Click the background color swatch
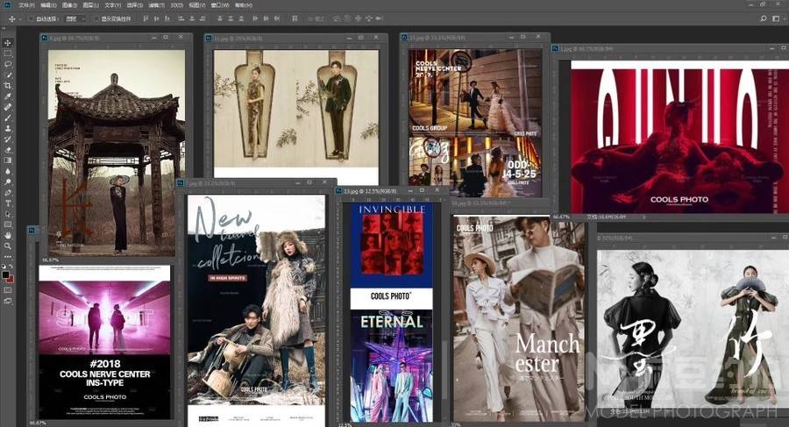The width and height of the screenshot is (789, 427). (11, 279)
